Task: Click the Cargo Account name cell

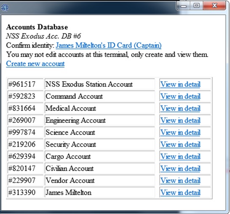Action: coord(100,156)
